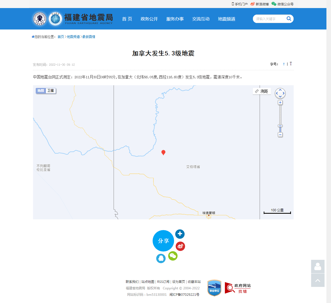Zoom out map with minus button
331x303 pixels.
280,135
